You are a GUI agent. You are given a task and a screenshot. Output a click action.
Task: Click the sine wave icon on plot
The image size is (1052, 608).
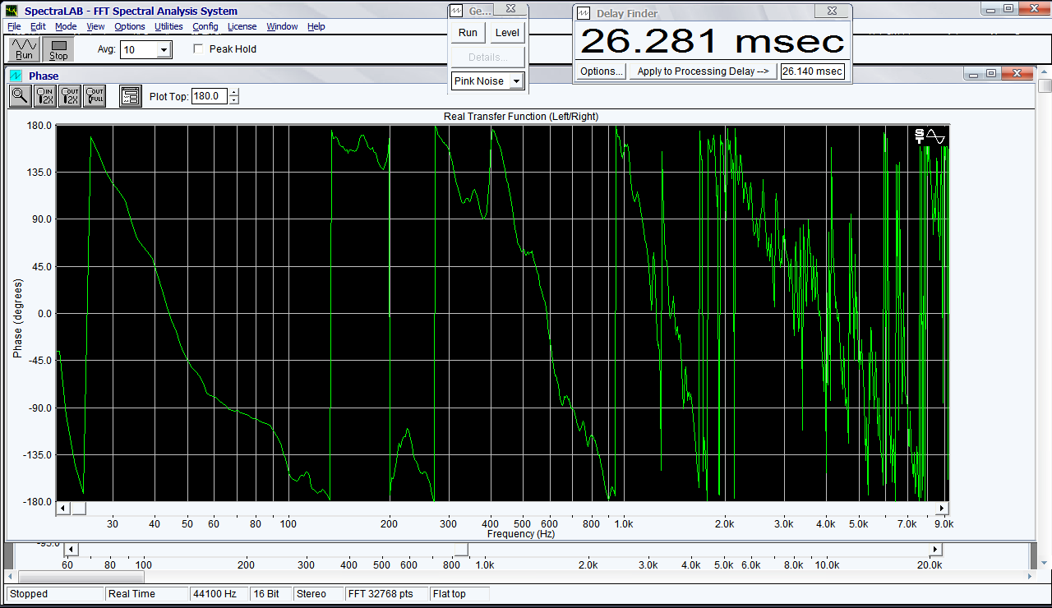coord(936,136)
